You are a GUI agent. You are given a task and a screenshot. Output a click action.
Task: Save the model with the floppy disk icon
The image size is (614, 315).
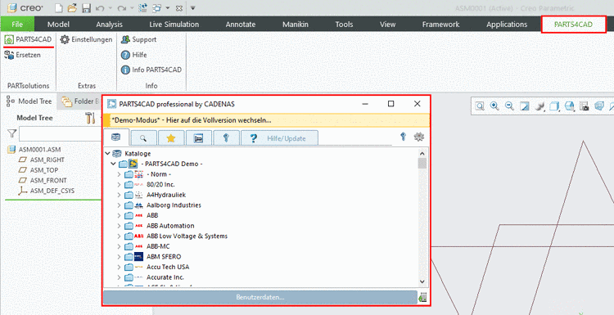86,8
